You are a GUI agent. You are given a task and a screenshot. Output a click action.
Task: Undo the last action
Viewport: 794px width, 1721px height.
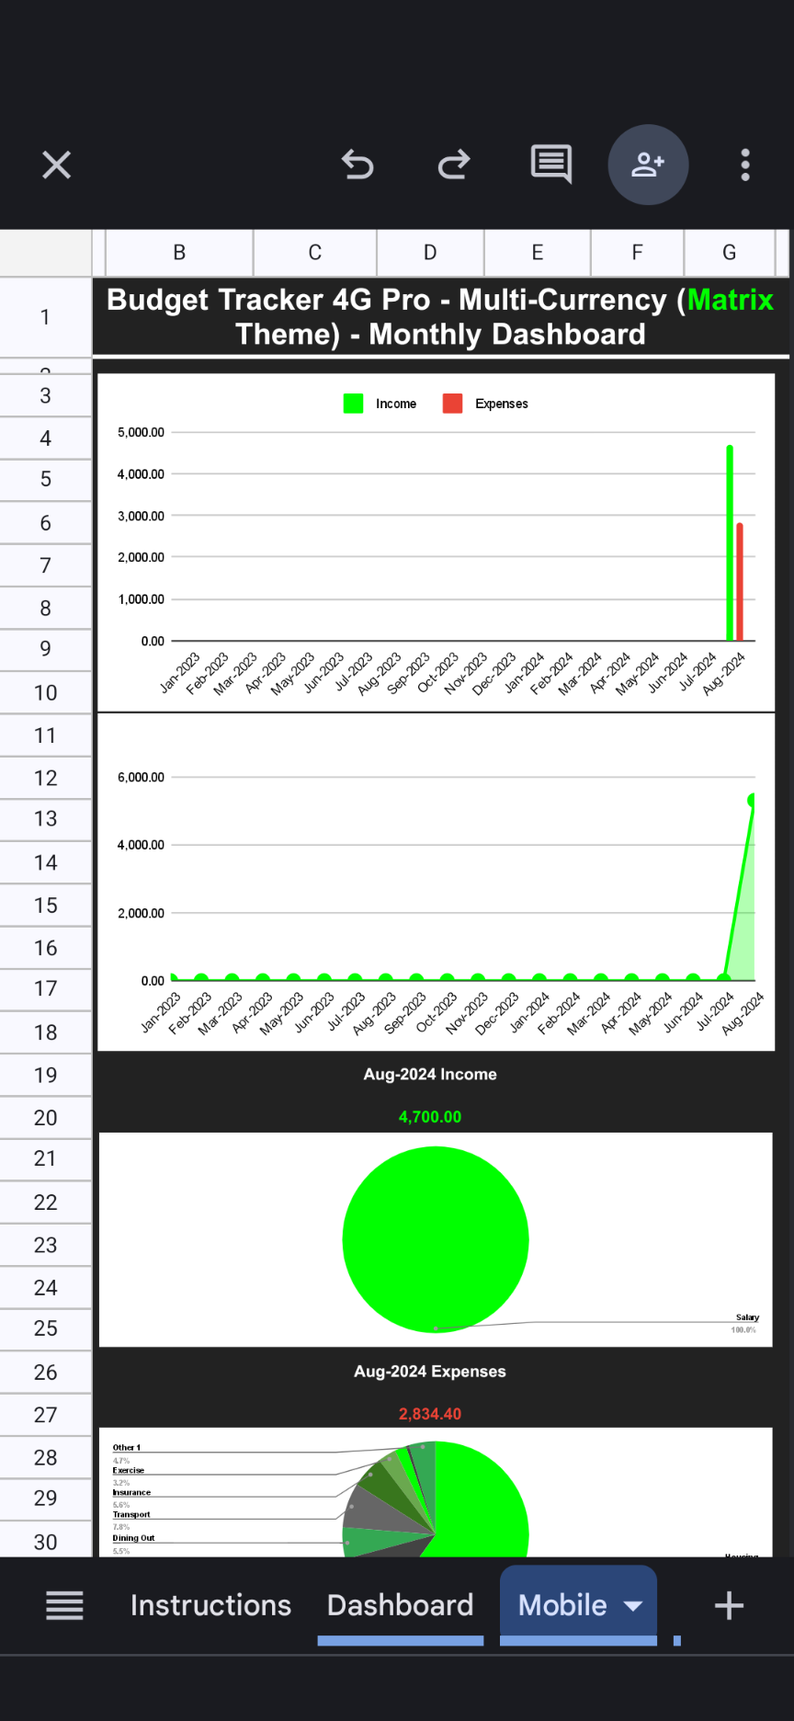click(357, 165)
